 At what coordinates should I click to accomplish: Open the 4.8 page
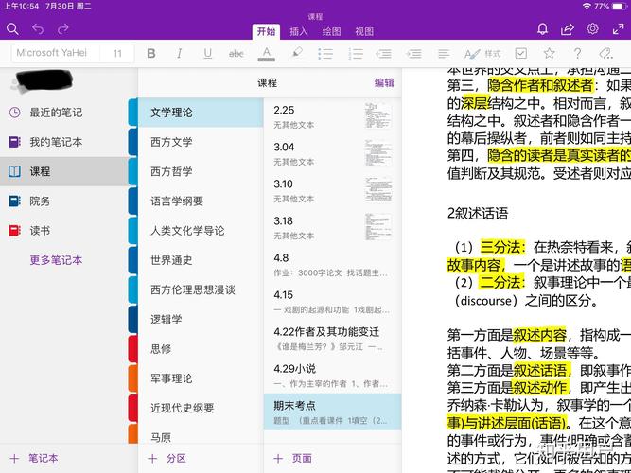click(x=332, y=265)
